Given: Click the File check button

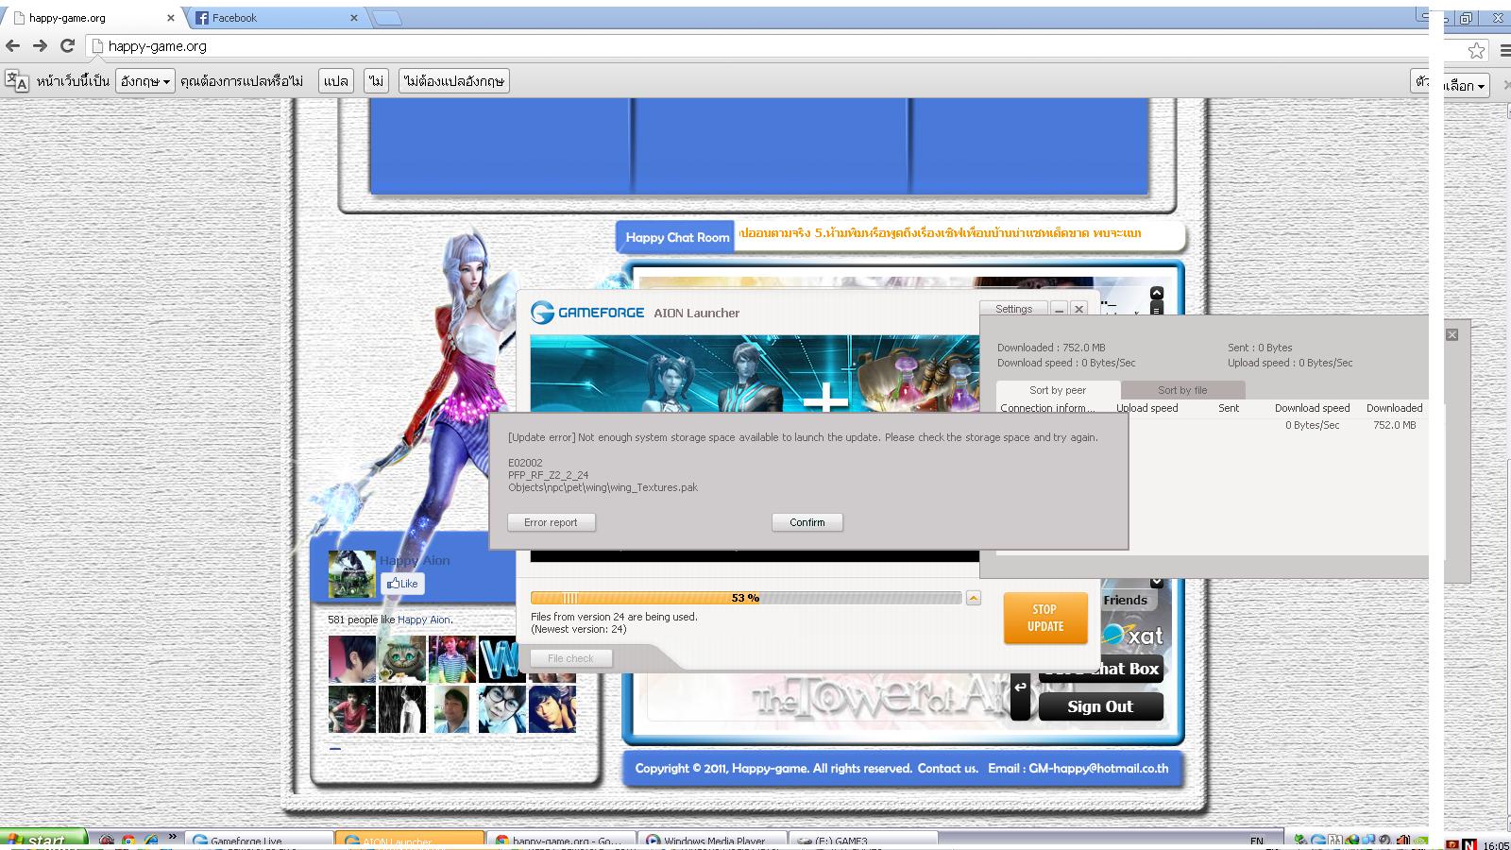Looking at the screenshot, I should (x=570, y=658).
